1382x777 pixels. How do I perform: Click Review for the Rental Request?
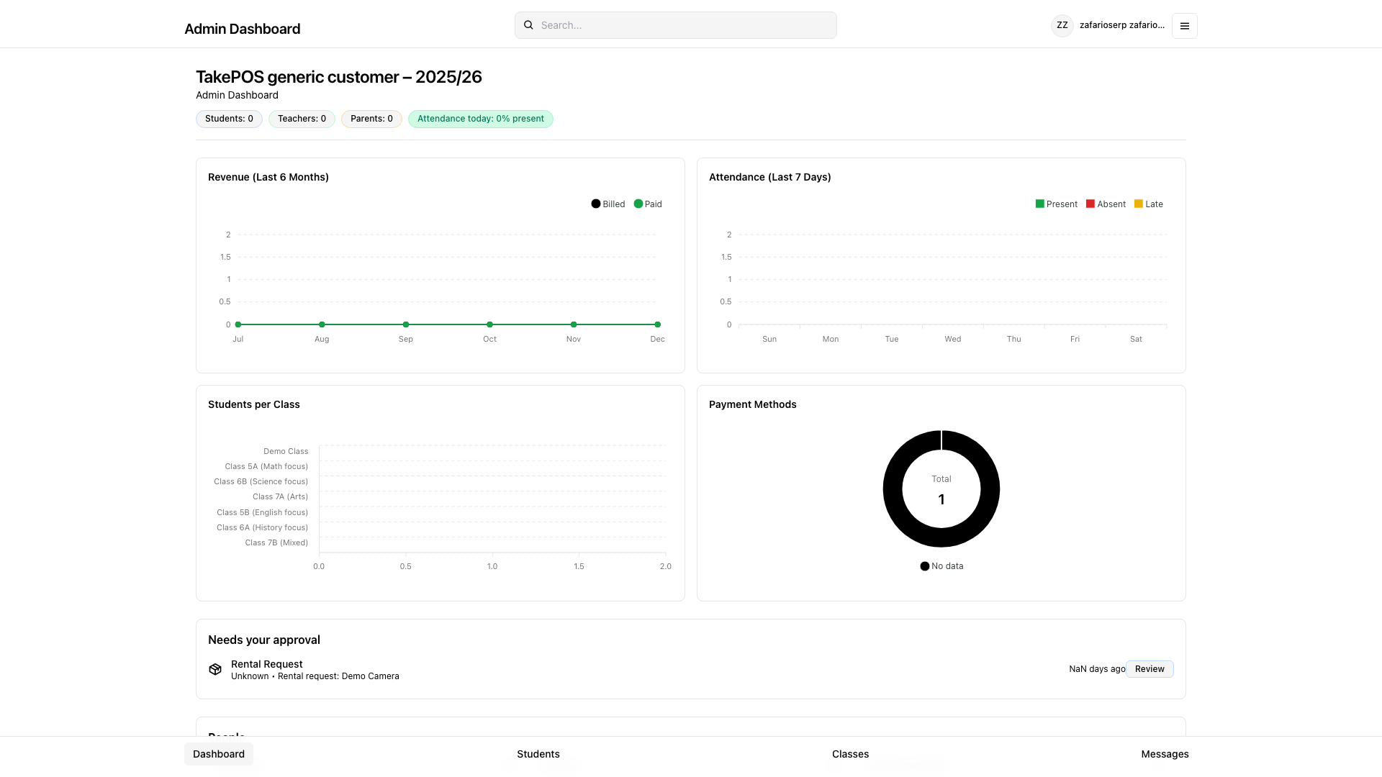point(1150,669)
